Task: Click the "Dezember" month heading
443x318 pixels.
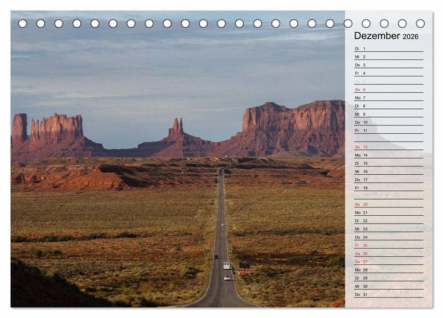Action: (x=377, y=36)
